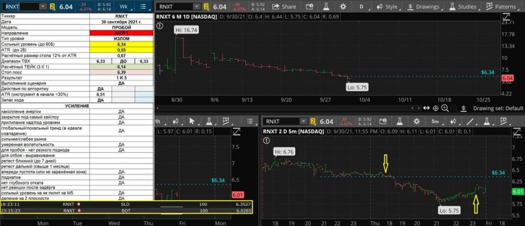Select the pink stop loss 6,39 cell

[x=121, y=72]
